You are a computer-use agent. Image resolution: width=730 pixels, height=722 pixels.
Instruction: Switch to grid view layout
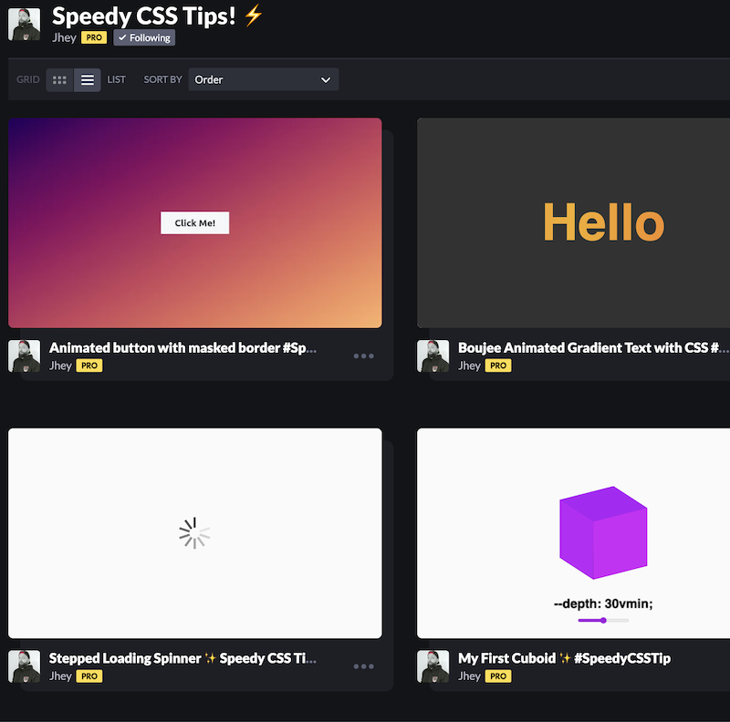[59, 80]
